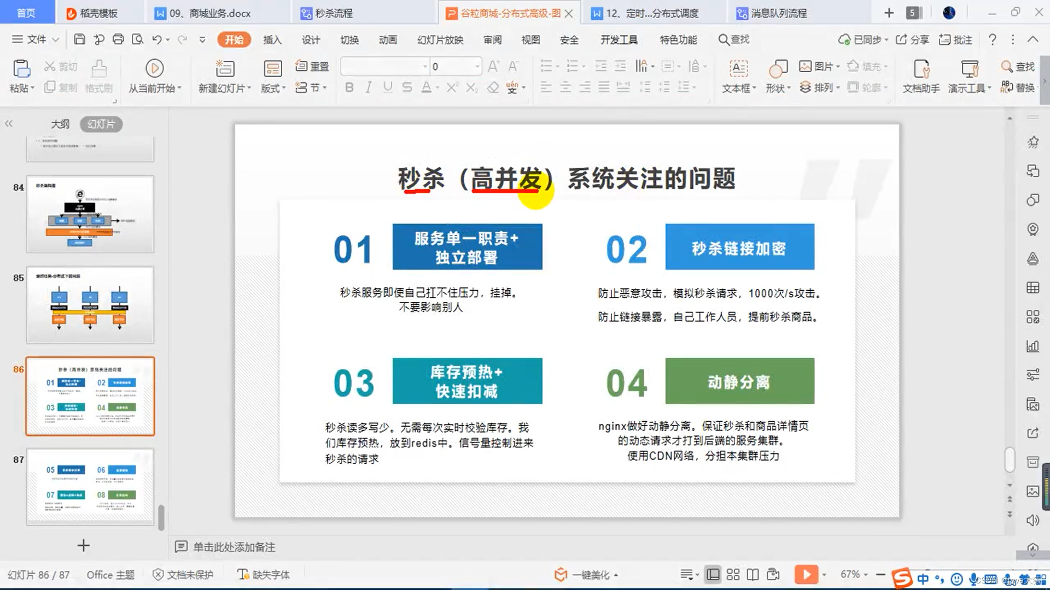Switch to the Outline (大纲) panel view

pyautogui.click(x=60, y=124)
